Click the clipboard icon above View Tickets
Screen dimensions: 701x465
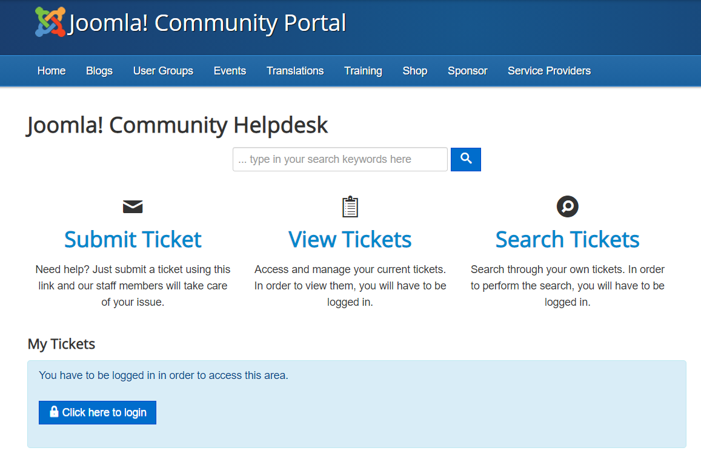[x=350, y=206]
